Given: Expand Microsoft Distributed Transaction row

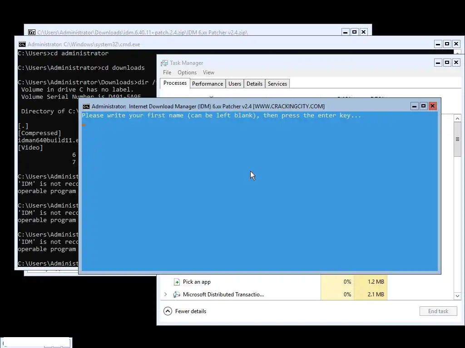Looking at the screenshot, I should [x=165, y=295].
